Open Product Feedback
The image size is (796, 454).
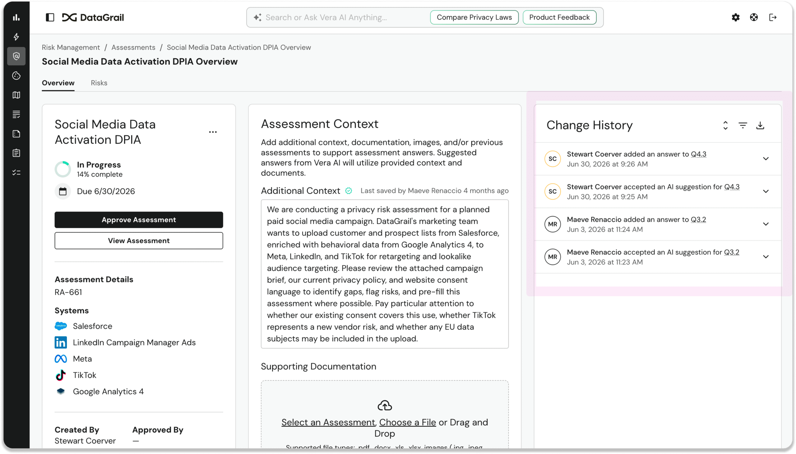559,17
